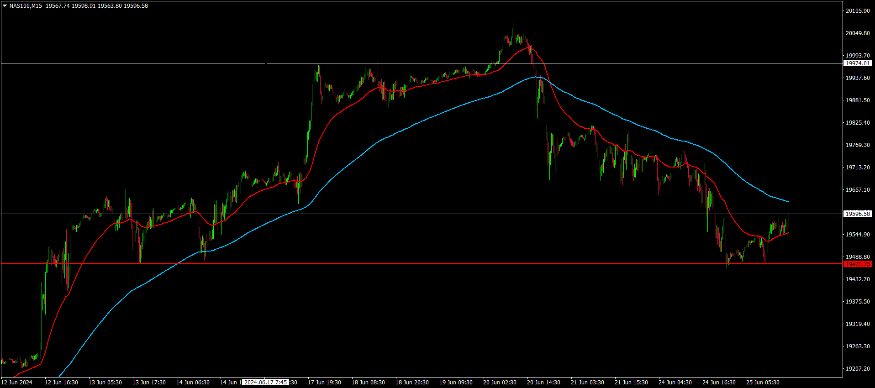The height and width of the screenshot is (388, 875).
Task: Click price scale label 20049.80
Action: tap(858, 33)
